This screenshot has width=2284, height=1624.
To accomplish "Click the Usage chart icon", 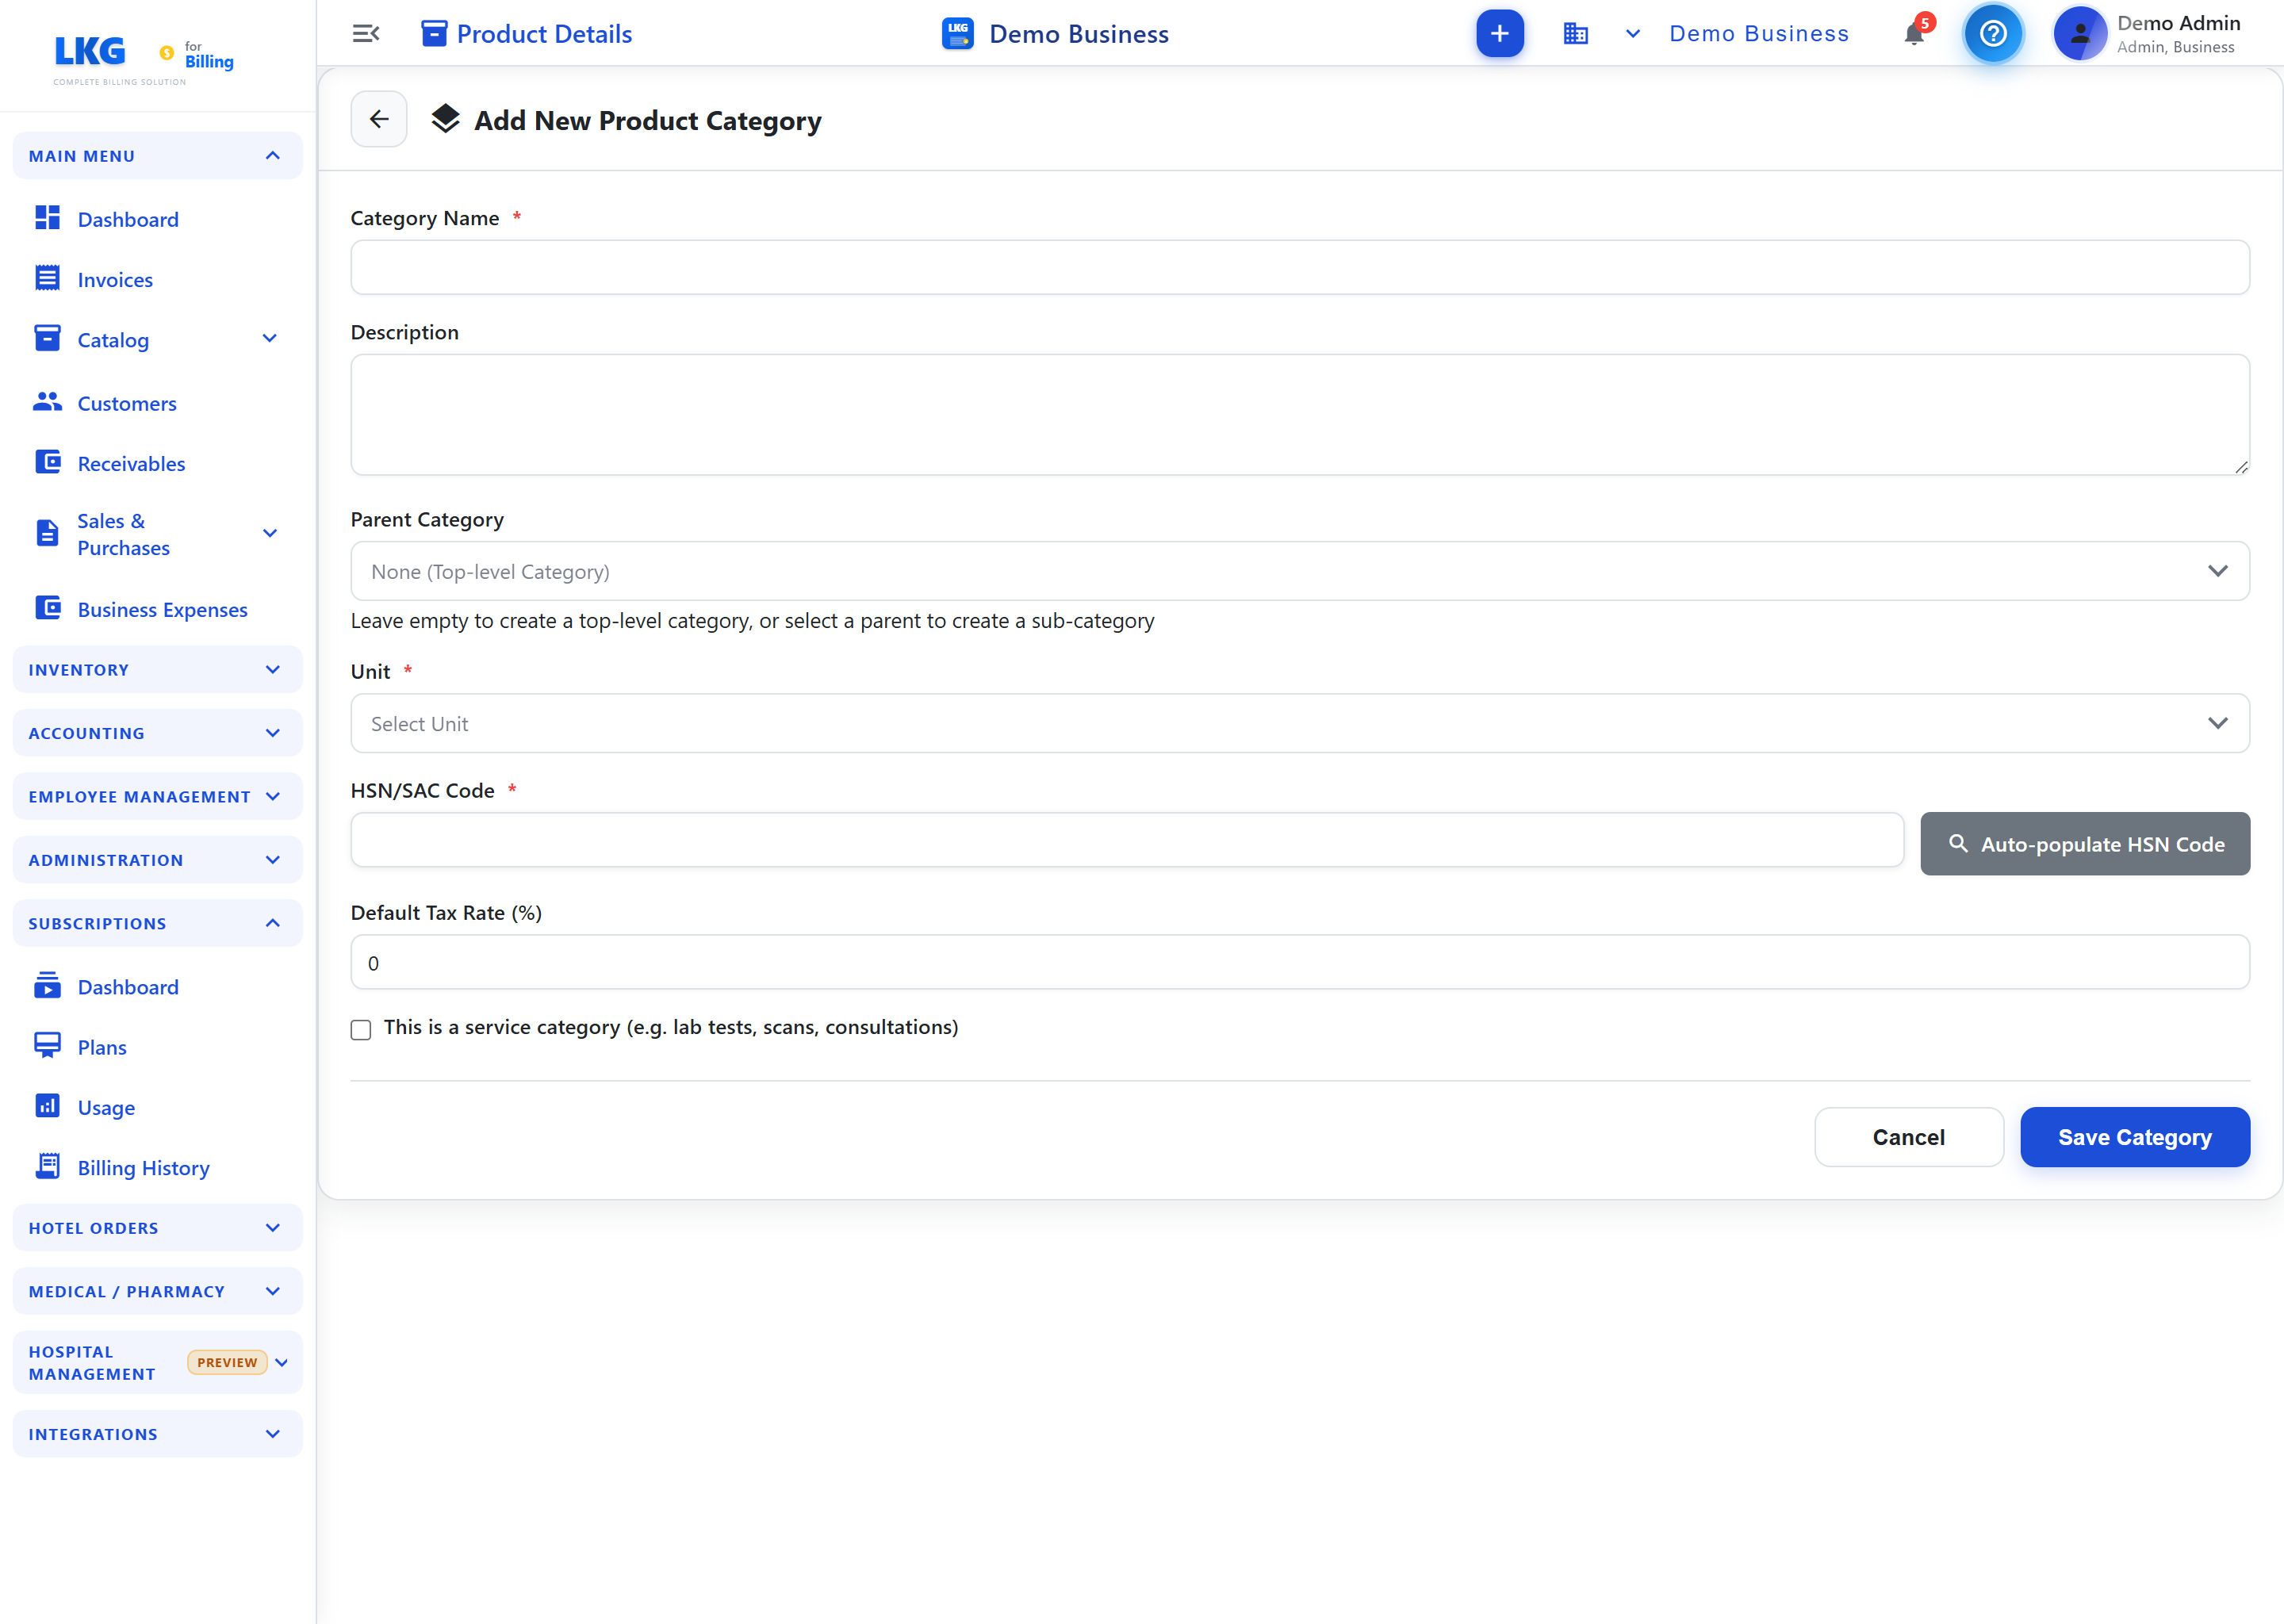I will coord(47,1106).
